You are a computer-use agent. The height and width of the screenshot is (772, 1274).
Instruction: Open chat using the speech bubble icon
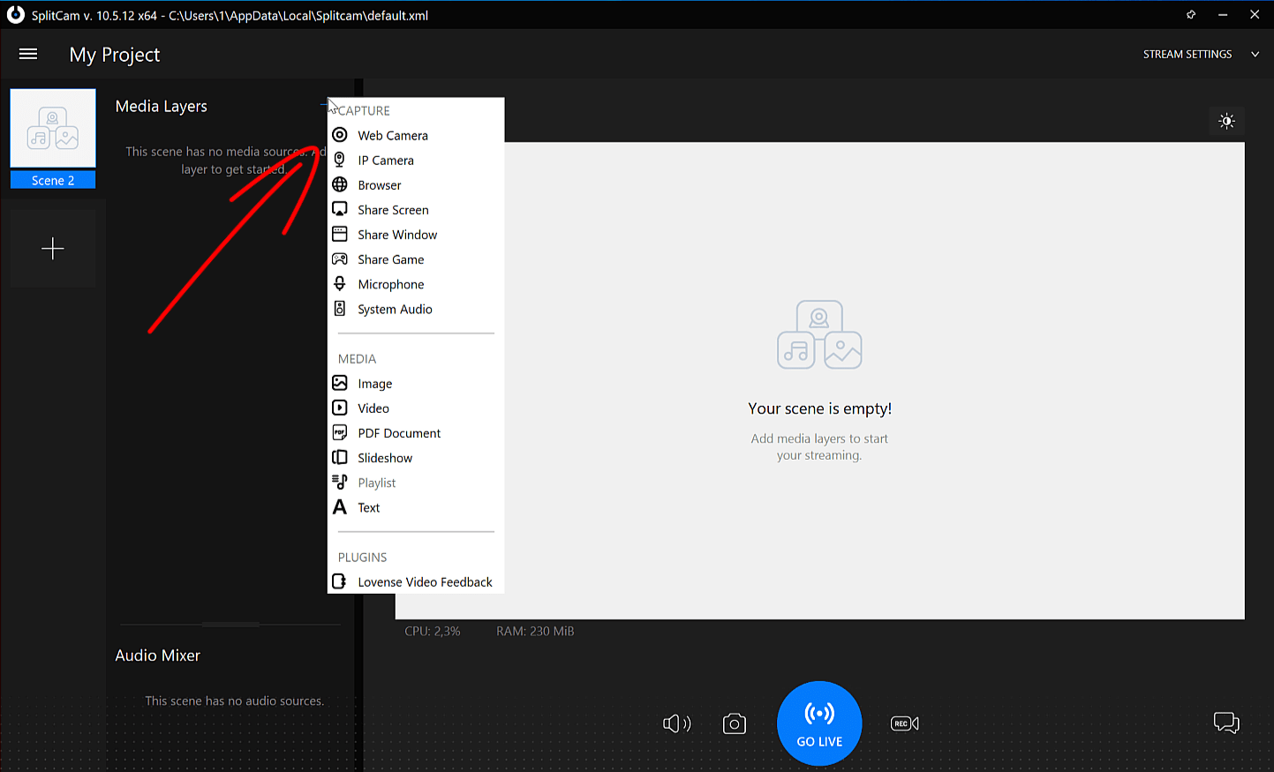1226,723
